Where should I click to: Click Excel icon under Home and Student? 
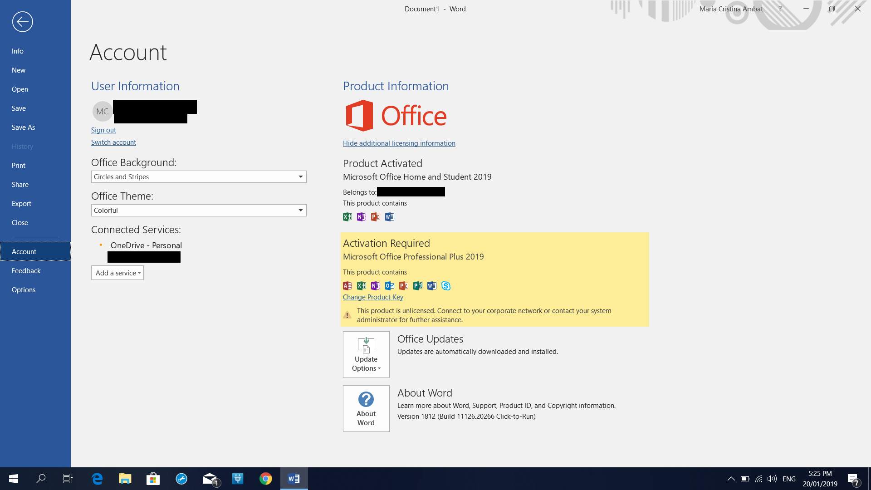(x=347, y=217)
